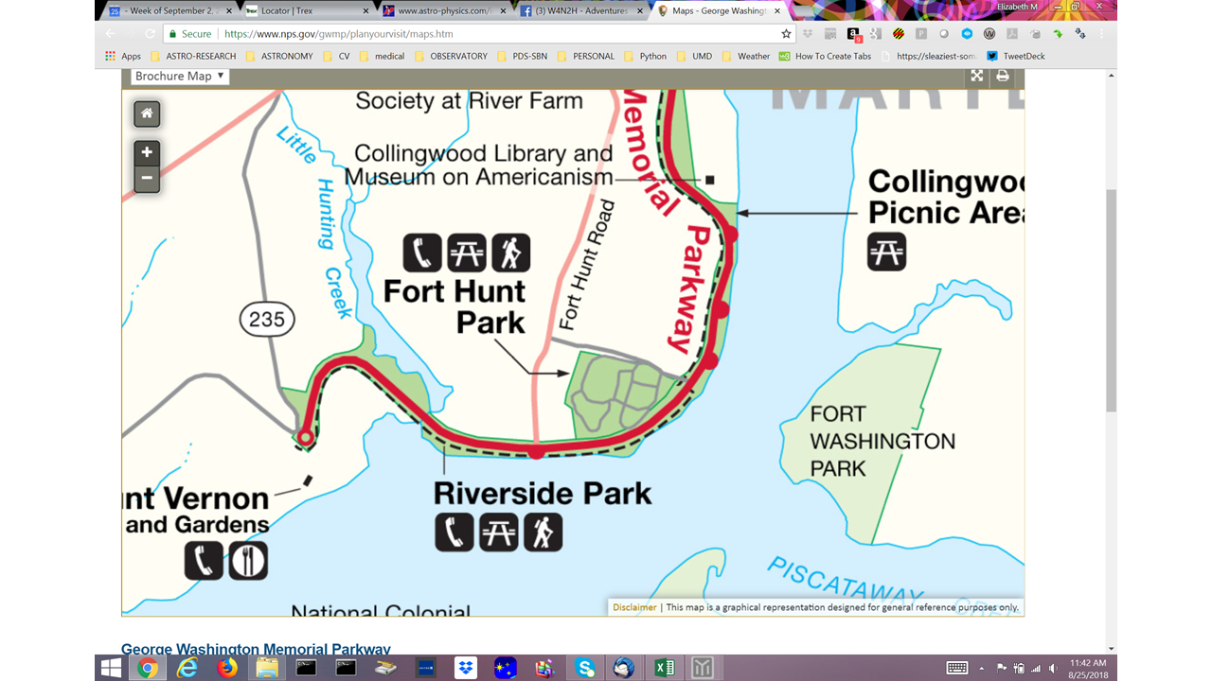This screenshot has width=1212, height=681.
Task: Open the Brochure Map dropdown
Action: [180, 77]
